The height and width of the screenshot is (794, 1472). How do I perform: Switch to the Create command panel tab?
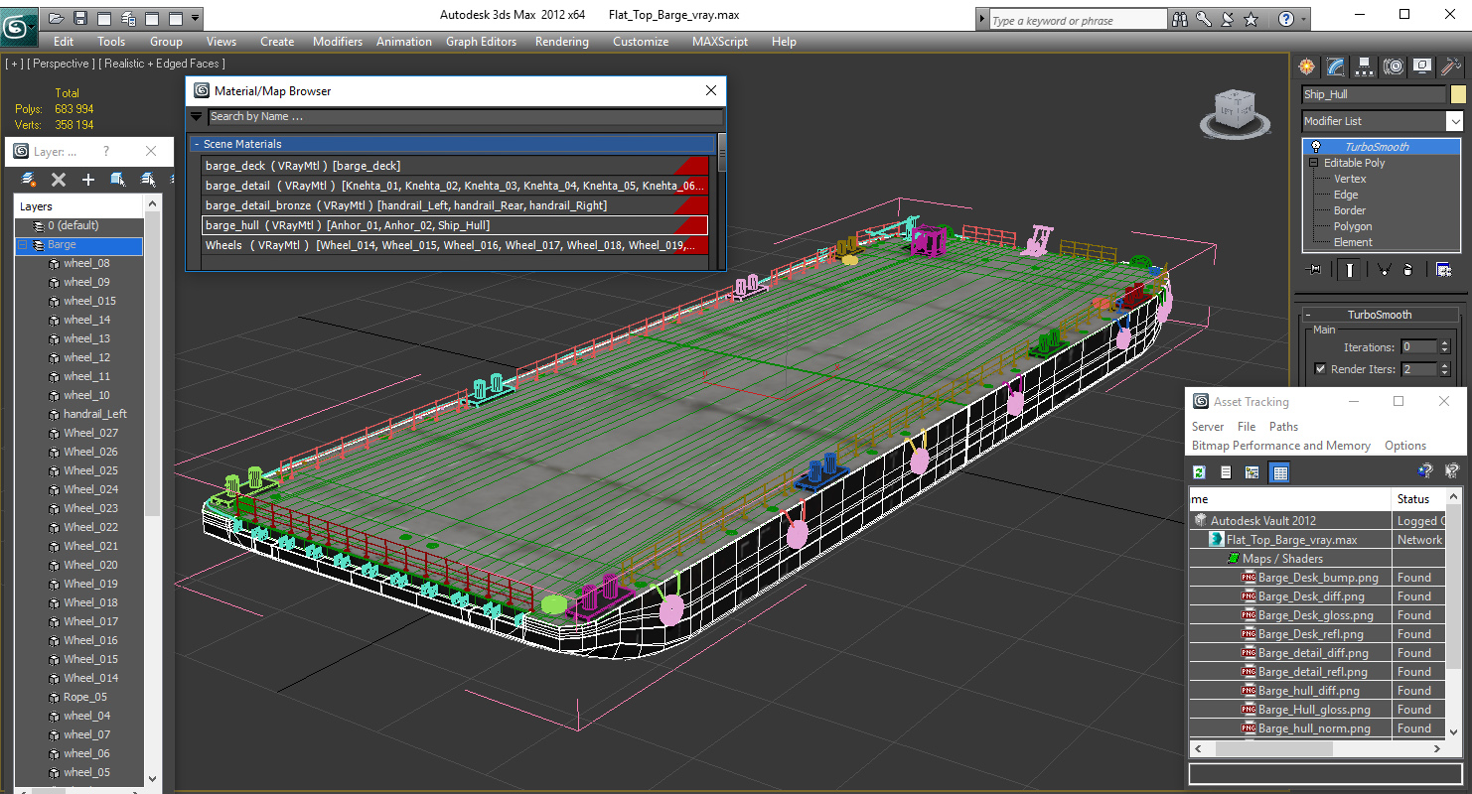(1306, 66)
